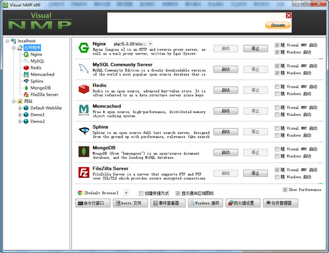Open the Default Browser dropdown

pos(126,193)
